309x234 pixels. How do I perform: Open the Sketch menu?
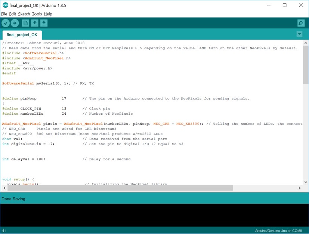coord(24,14)
